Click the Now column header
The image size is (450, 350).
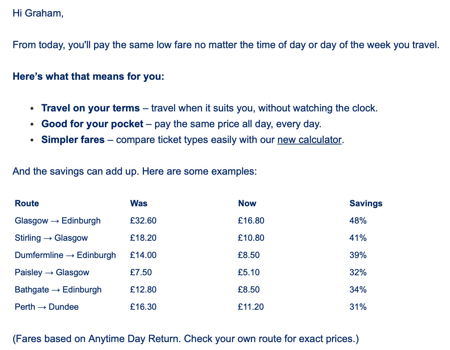click(247, 203)
